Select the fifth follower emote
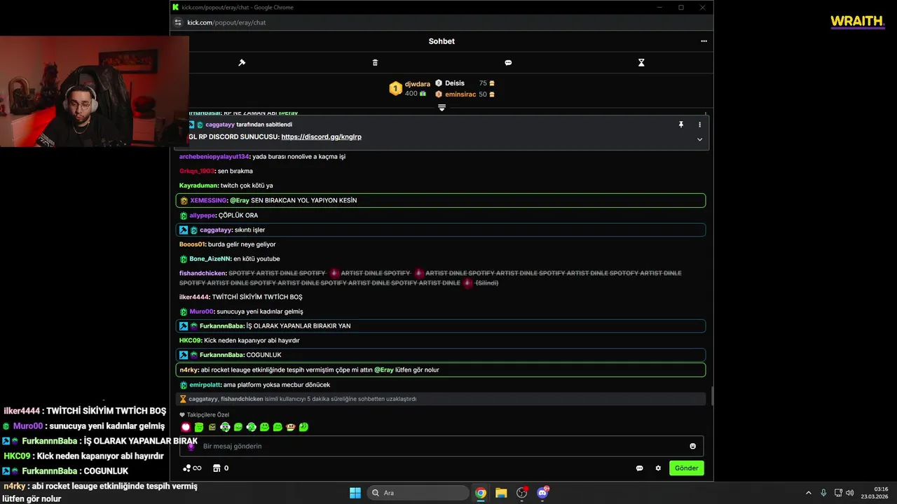This screenshot has height=504, width=897. click(238, 427)
